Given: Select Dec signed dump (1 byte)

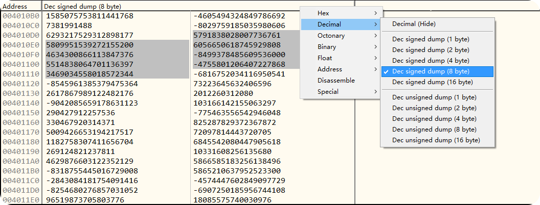Looking at the screenshot, I should click(437, 39).
